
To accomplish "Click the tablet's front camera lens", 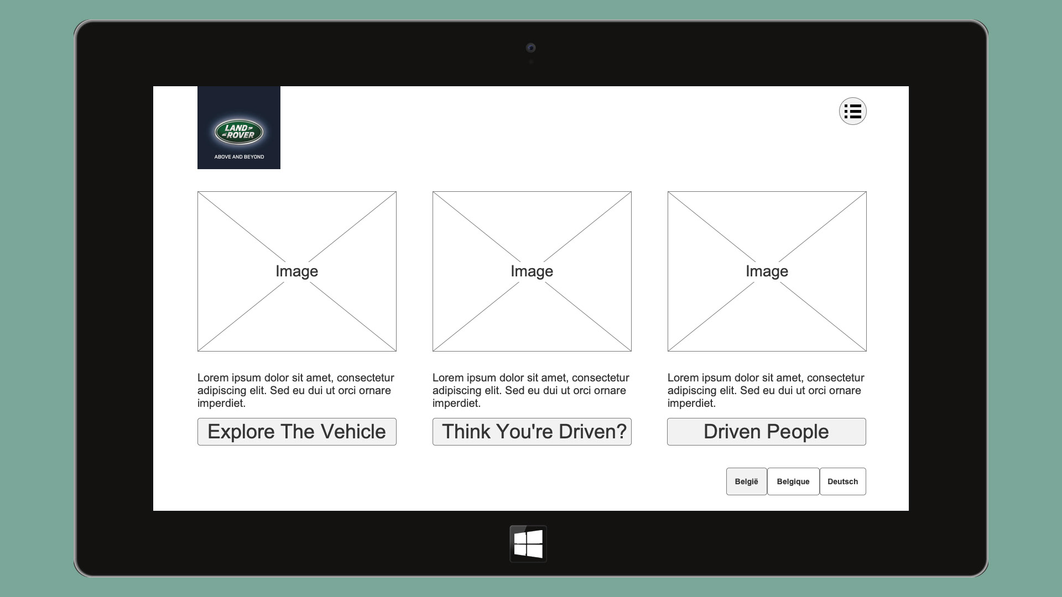I will point(530,48).
